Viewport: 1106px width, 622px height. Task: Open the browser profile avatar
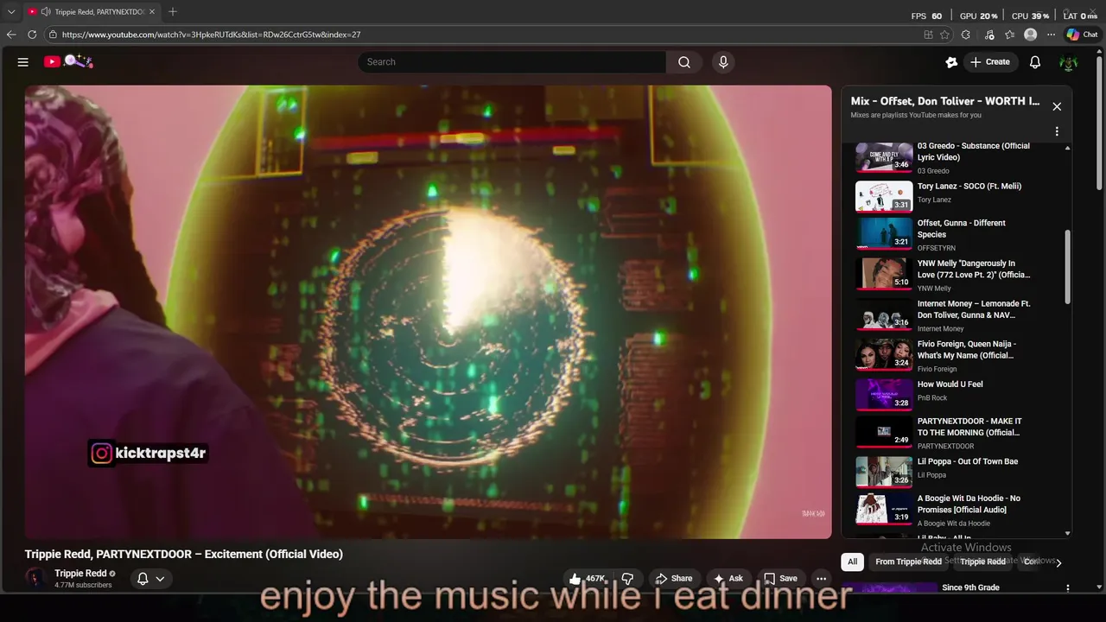coord(1030,35)
